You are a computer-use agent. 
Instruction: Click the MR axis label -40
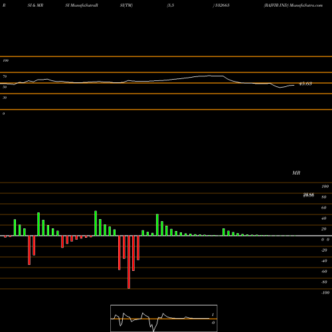324,261
